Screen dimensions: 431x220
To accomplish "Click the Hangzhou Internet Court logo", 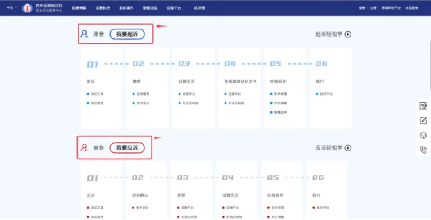I will [x=28, y=8].
